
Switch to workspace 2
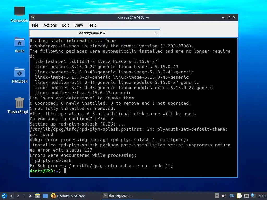point(18,196)
